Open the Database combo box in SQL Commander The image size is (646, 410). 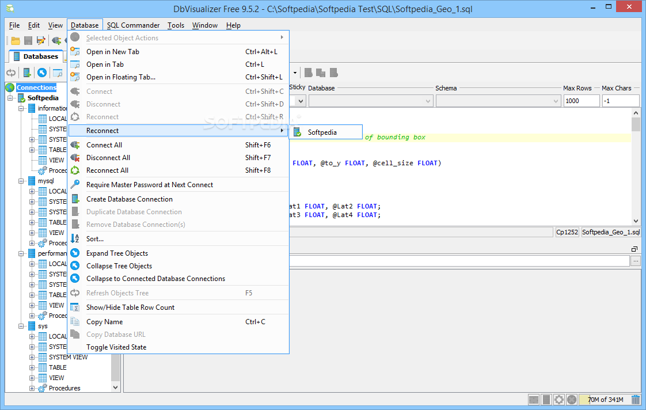(x=370, y=101)
